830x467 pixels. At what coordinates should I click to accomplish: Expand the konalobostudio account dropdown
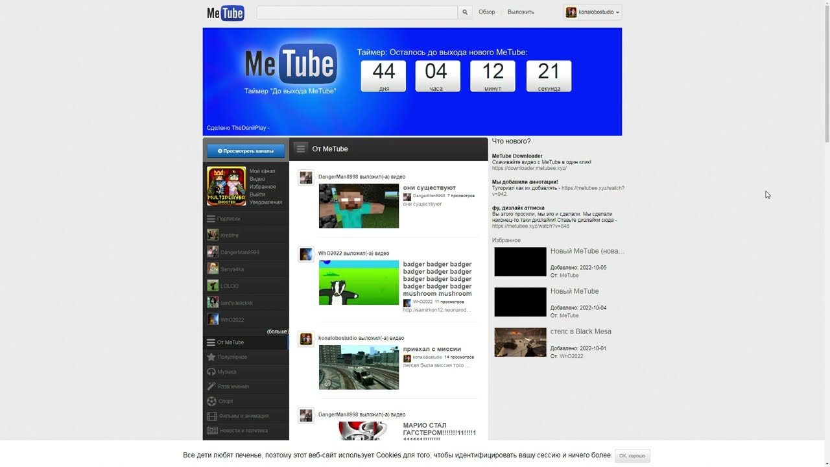593,12
